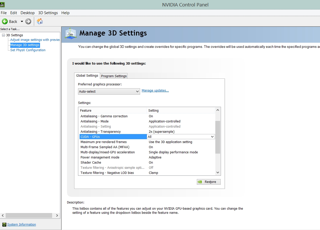Click Use the 3D application setting value

pyautogui.click(x=170, y=142)
